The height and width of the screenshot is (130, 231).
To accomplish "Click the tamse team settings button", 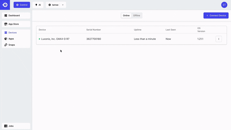I will coord(53,5).
